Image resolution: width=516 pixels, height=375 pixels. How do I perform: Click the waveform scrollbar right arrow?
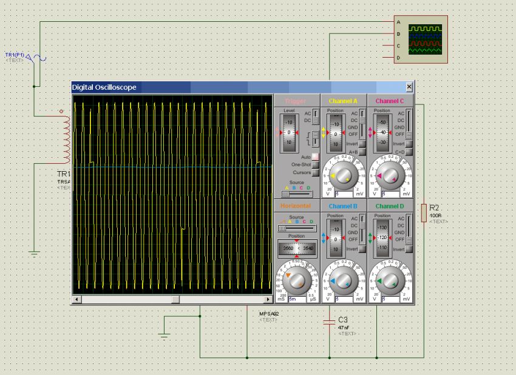pos(268,300)
